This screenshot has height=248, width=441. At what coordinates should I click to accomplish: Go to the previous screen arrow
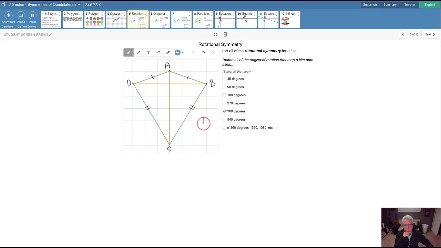(403, 34)
